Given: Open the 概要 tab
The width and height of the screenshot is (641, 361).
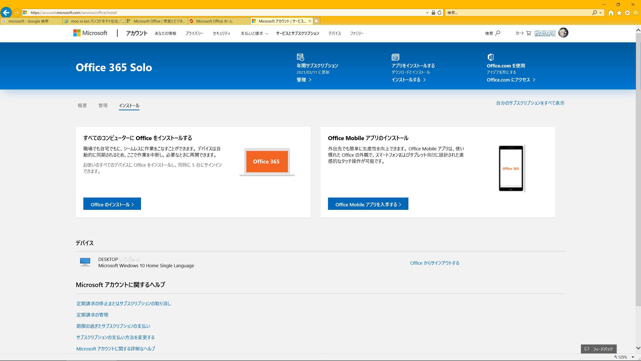Looking at the screenshot, I should pos(82,106).
